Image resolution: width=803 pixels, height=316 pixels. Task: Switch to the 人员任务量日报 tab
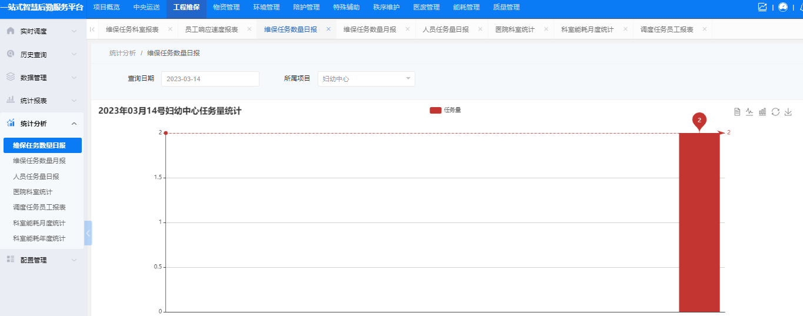445,29
